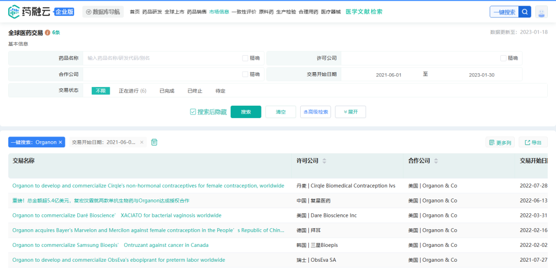Expand the filters with 展开 button
556x270 pixels.
tap(350, 112)
